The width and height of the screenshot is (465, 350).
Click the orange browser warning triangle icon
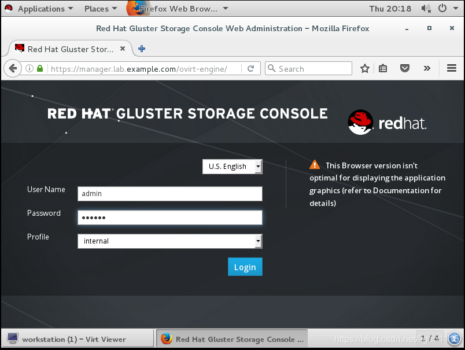coord(315,165)
